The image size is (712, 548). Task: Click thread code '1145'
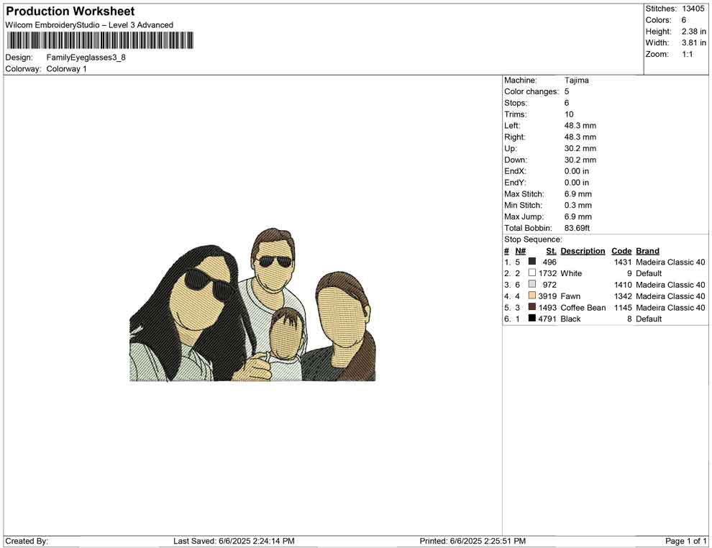[623, 307]
